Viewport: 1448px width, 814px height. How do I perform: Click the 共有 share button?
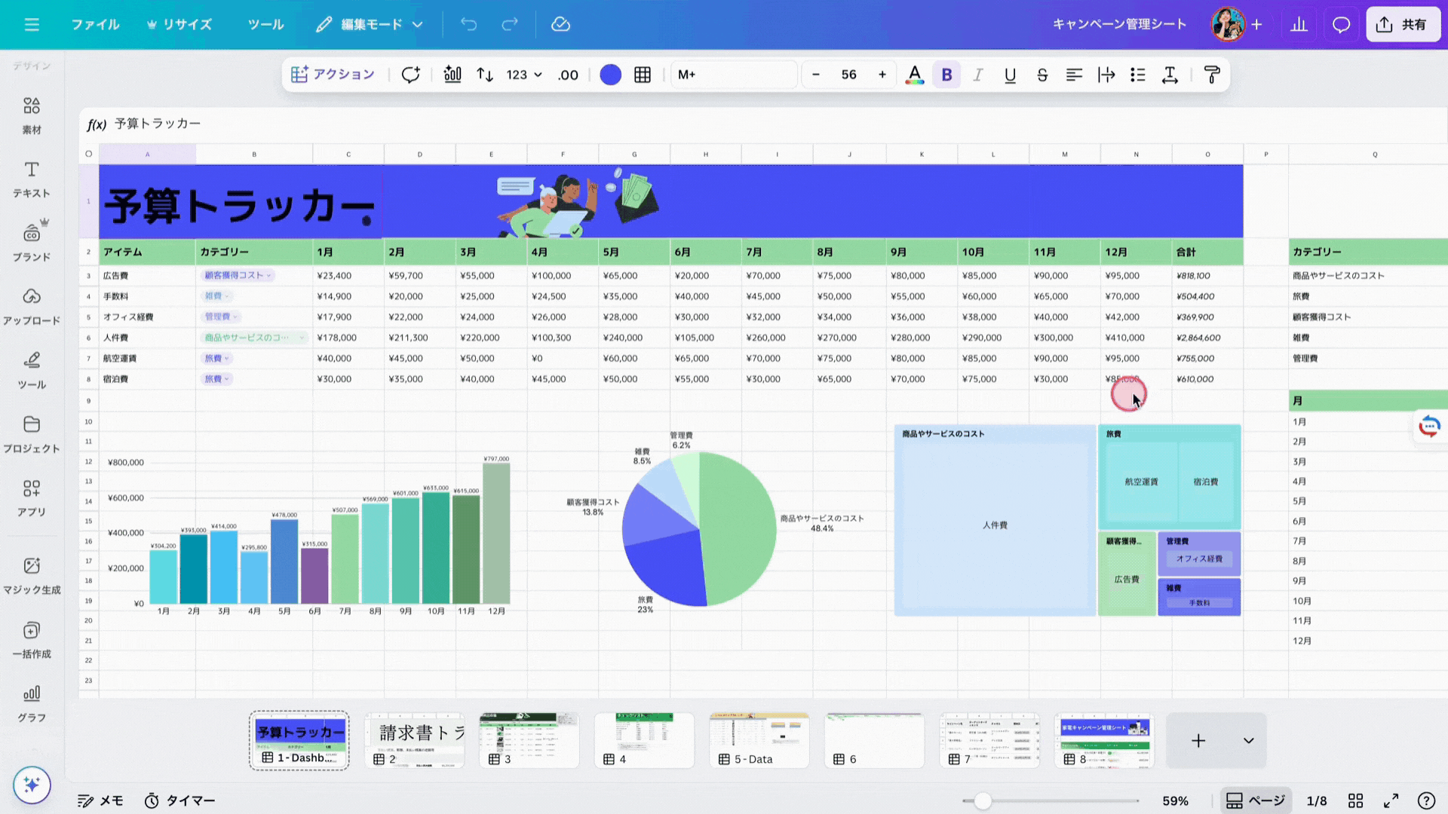pyautogui.click(x=1403, y=25)
